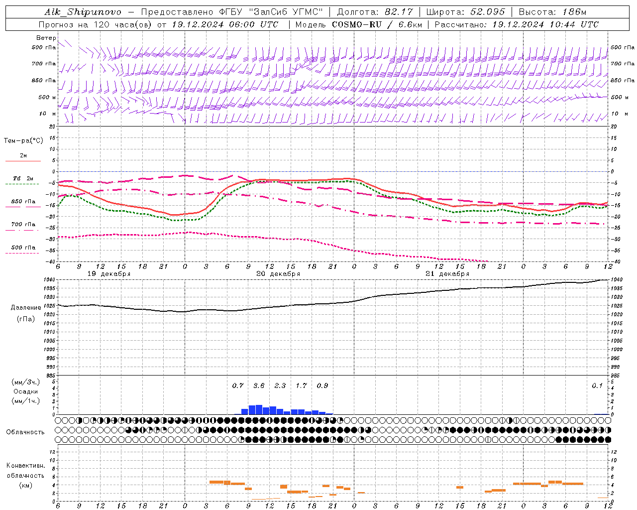Select forecast period text Прогноз на 120 часа(ов)
The image size is (637, 510).
pos(96,24)
